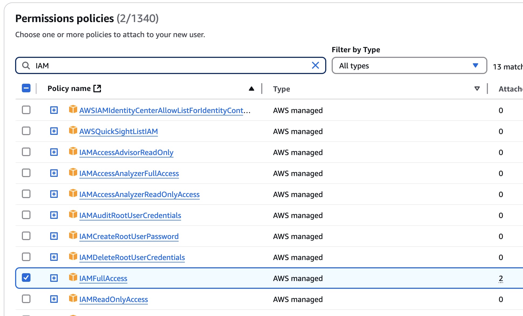Check the IAMAccessAnalyzerReadOnlyAccess checkbox

[x=26, y=194]
